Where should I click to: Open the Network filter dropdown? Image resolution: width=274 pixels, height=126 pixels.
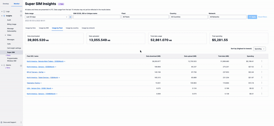(227, 17)
